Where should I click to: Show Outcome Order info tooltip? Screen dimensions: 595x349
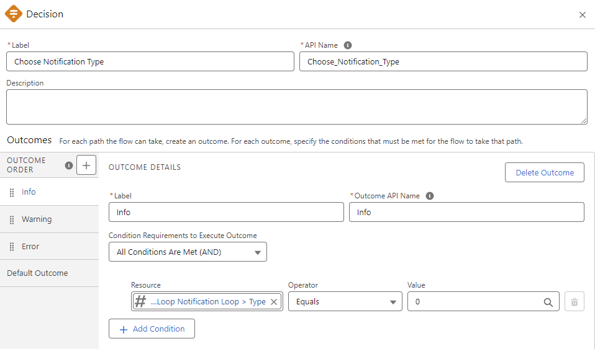tap(69, 166)
